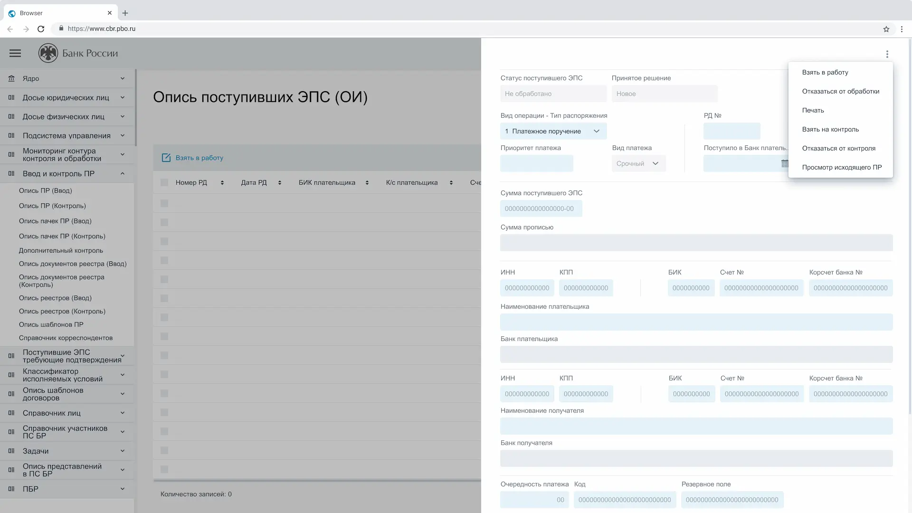Click the calendar icon in date field
This screenshot has height=513, width=912.
coord(784,163)
